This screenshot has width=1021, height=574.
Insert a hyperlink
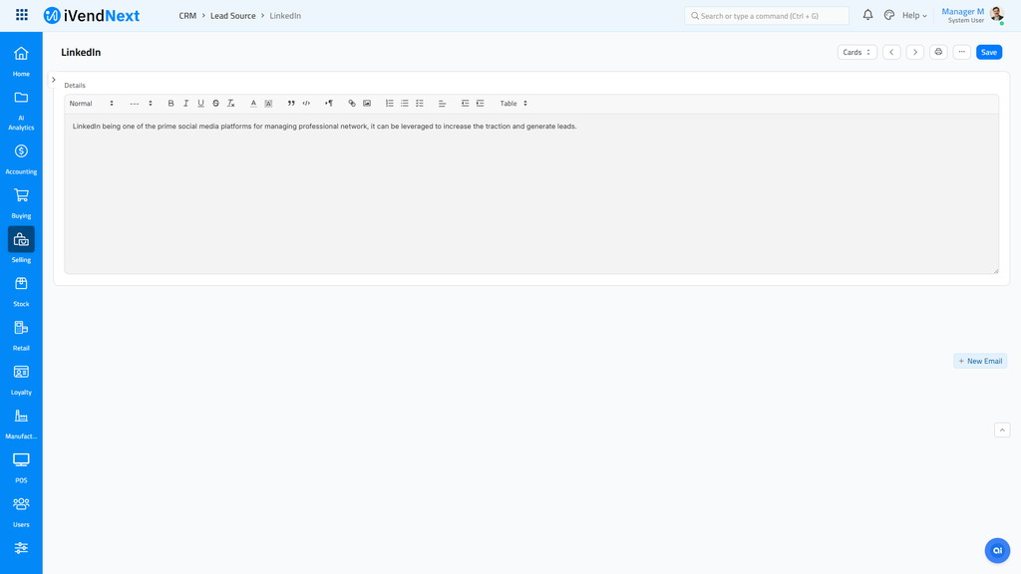tap(352, 104)
